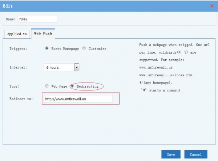
Task: Click the 'Edit' dialog title text
Action: pos(8,6)
